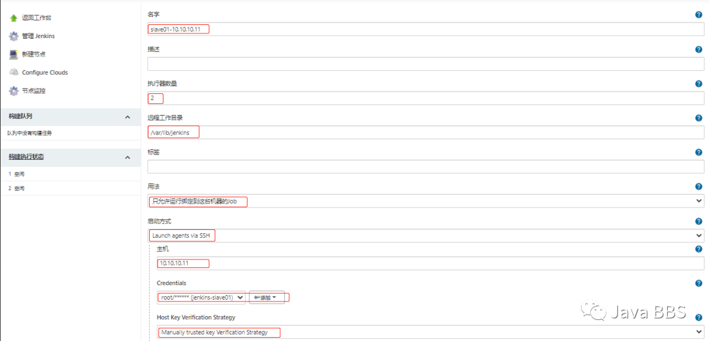This screenshot has width=709, height=341.
Task: Click the computer icon beside 新建节点
Action: click(x=14, y=55)
